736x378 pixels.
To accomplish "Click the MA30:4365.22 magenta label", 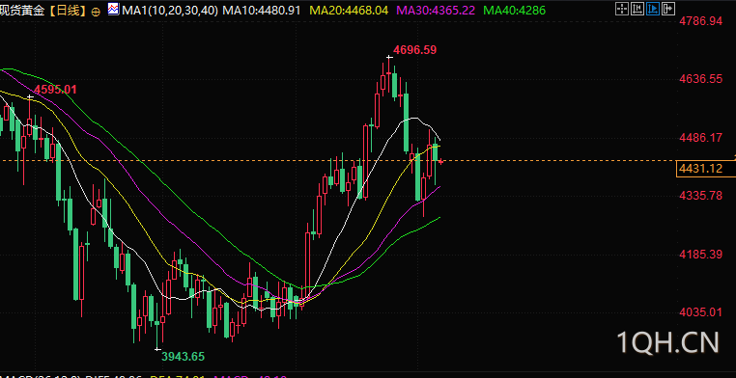I will pyautogui.click(x=436, y=10).
